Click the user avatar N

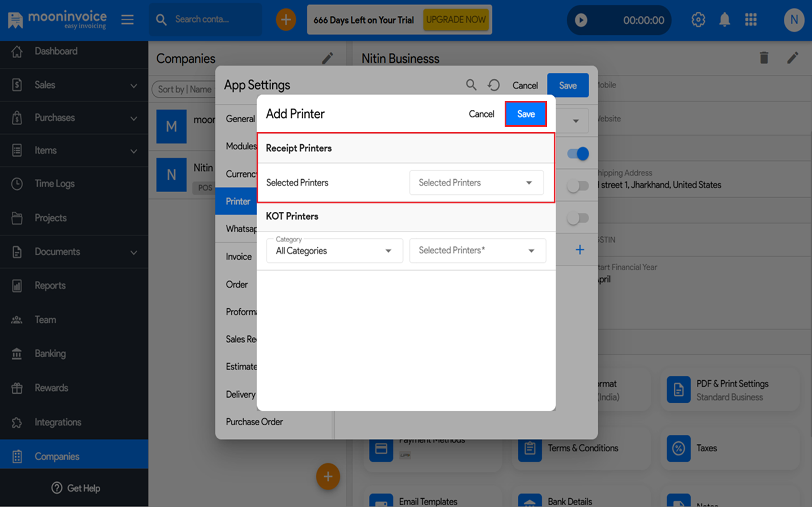point(794,20)
